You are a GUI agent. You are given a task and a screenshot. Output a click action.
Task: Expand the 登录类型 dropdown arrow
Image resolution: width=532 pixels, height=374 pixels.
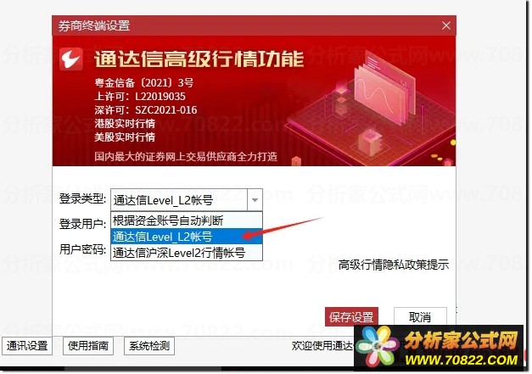(255, 199)
